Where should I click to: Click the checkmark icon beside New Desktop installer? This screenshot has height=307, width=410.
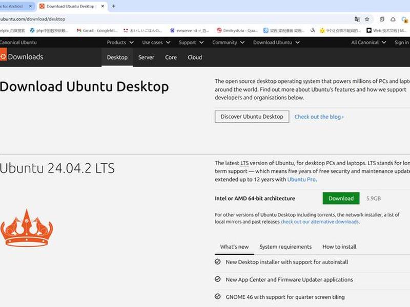(217, 261)
